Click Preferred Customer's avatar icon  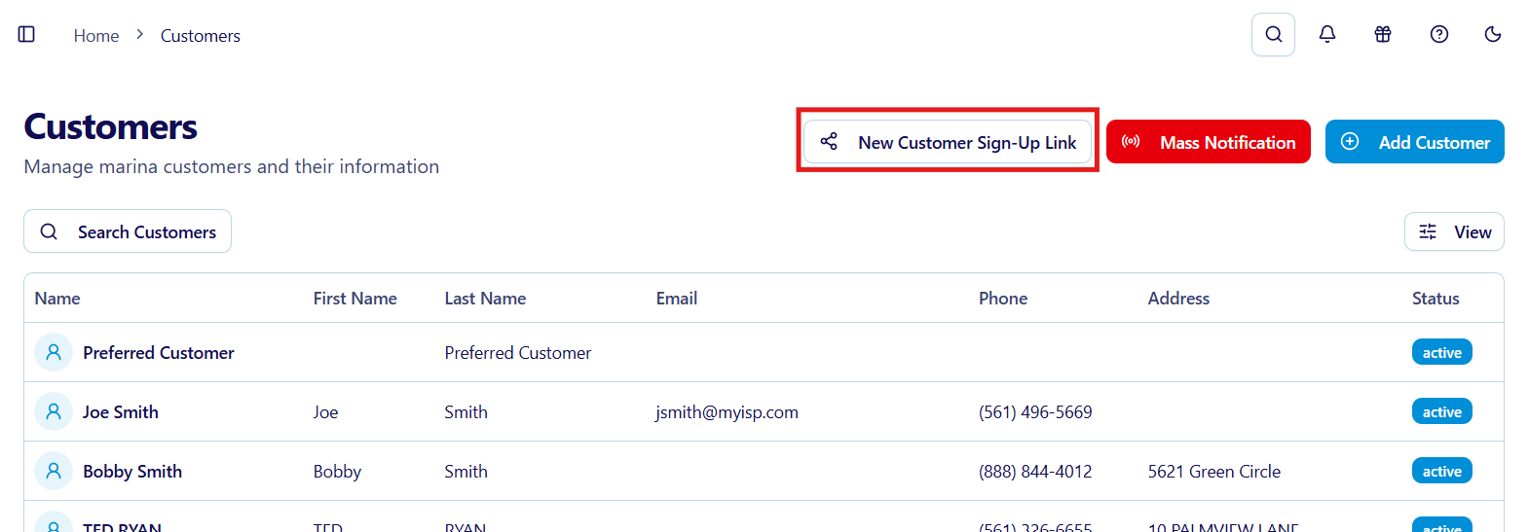coord(54,352)
